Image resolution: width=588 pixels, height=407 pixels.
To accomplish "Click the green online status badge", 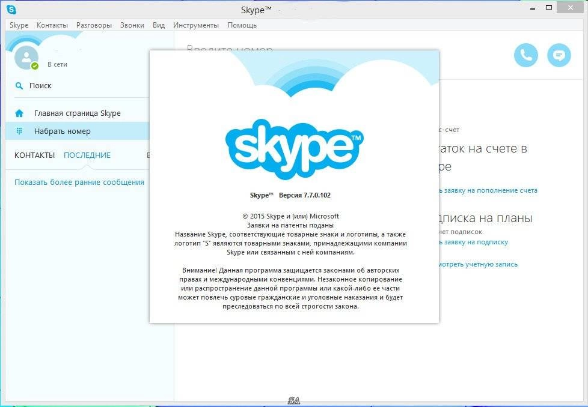I will point(35,66).
